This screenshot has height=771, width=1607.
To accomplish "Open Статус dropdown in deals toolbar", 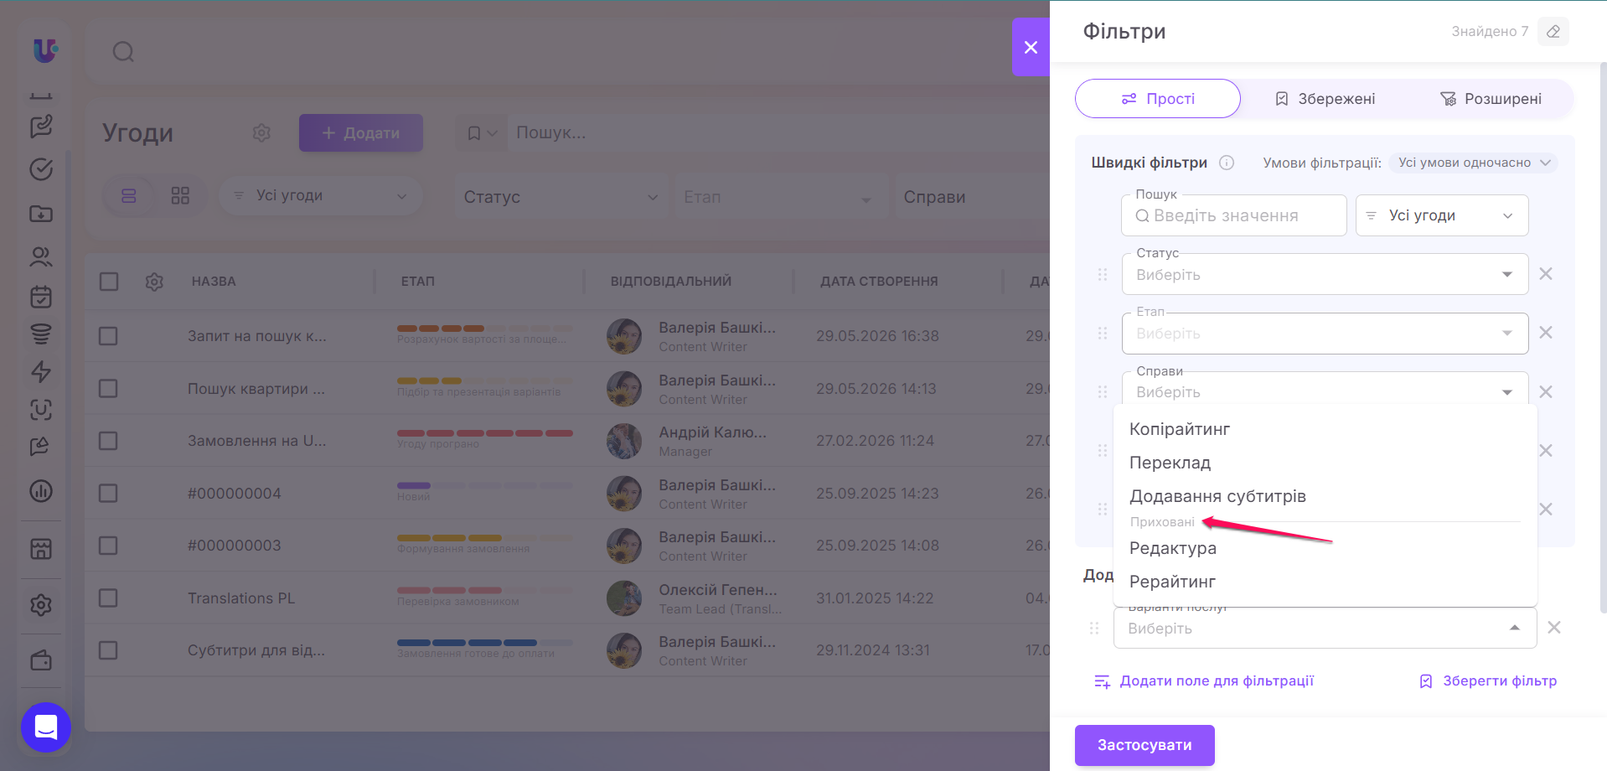I will 561,197.
